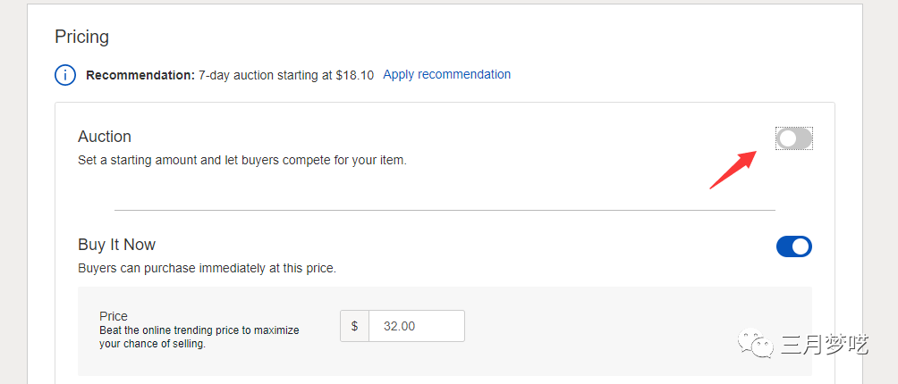Viewport: 898px width, 384px height.
Task: Click the Pricing section heading
Action: coord(81,37)
